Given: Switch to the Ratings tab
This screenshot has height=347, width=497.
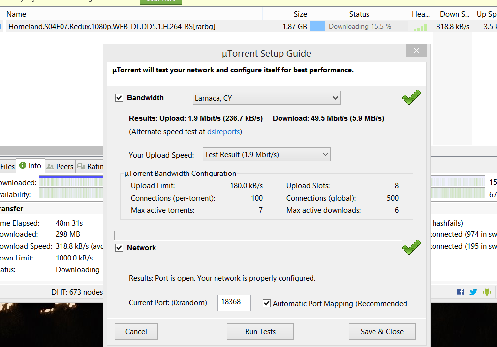Looking at the screenshot, I should 90,167.
